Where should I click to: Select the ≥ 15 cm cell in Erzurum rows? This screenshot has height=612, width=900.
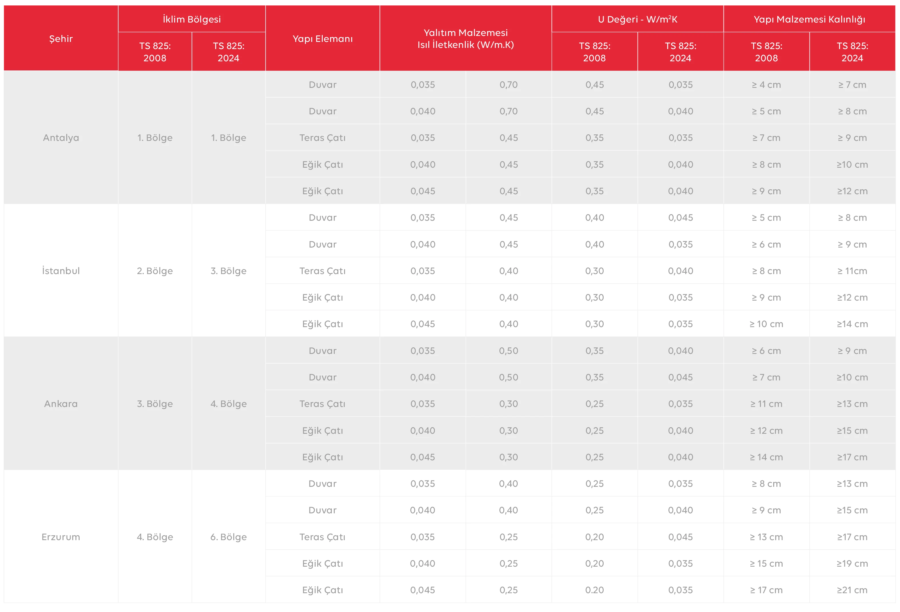[x=766, y=564]
